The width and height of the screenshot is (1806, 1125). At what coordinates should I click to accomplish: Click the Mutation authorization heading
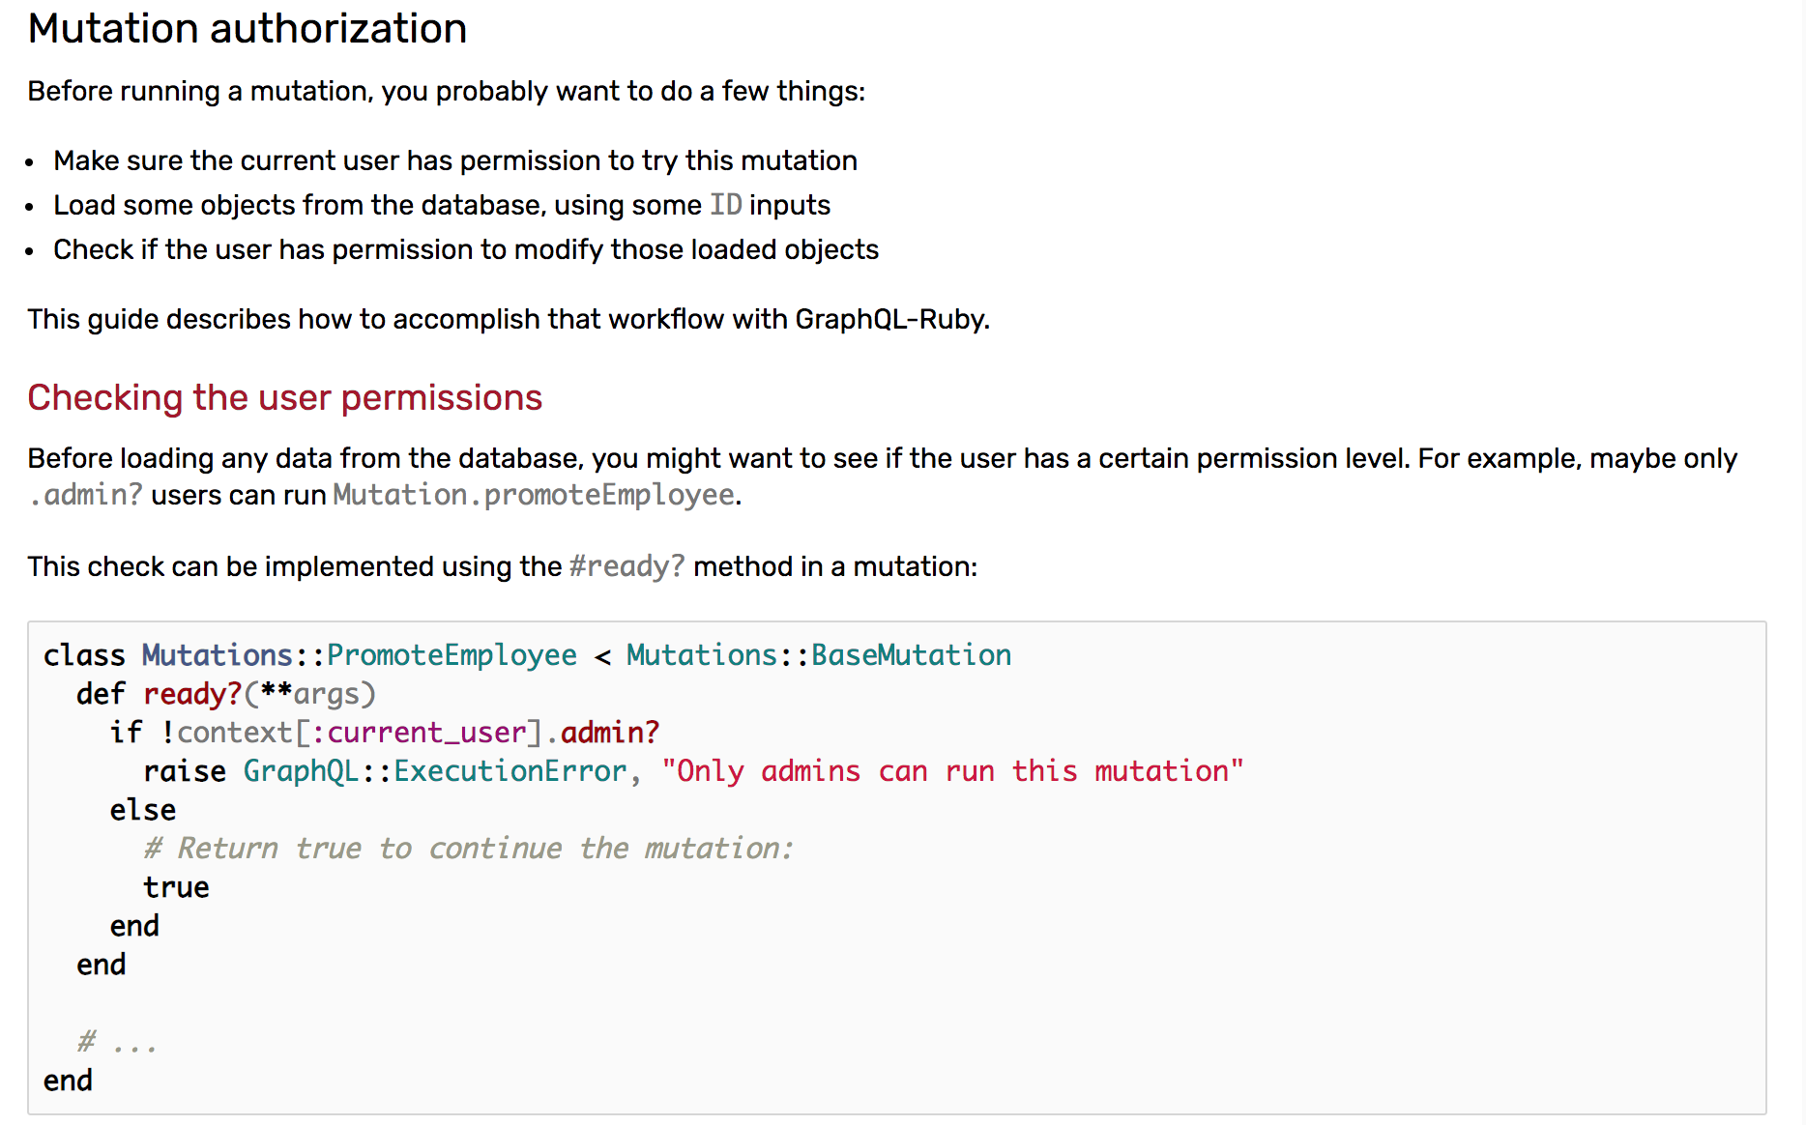click(x=248, y=29)
